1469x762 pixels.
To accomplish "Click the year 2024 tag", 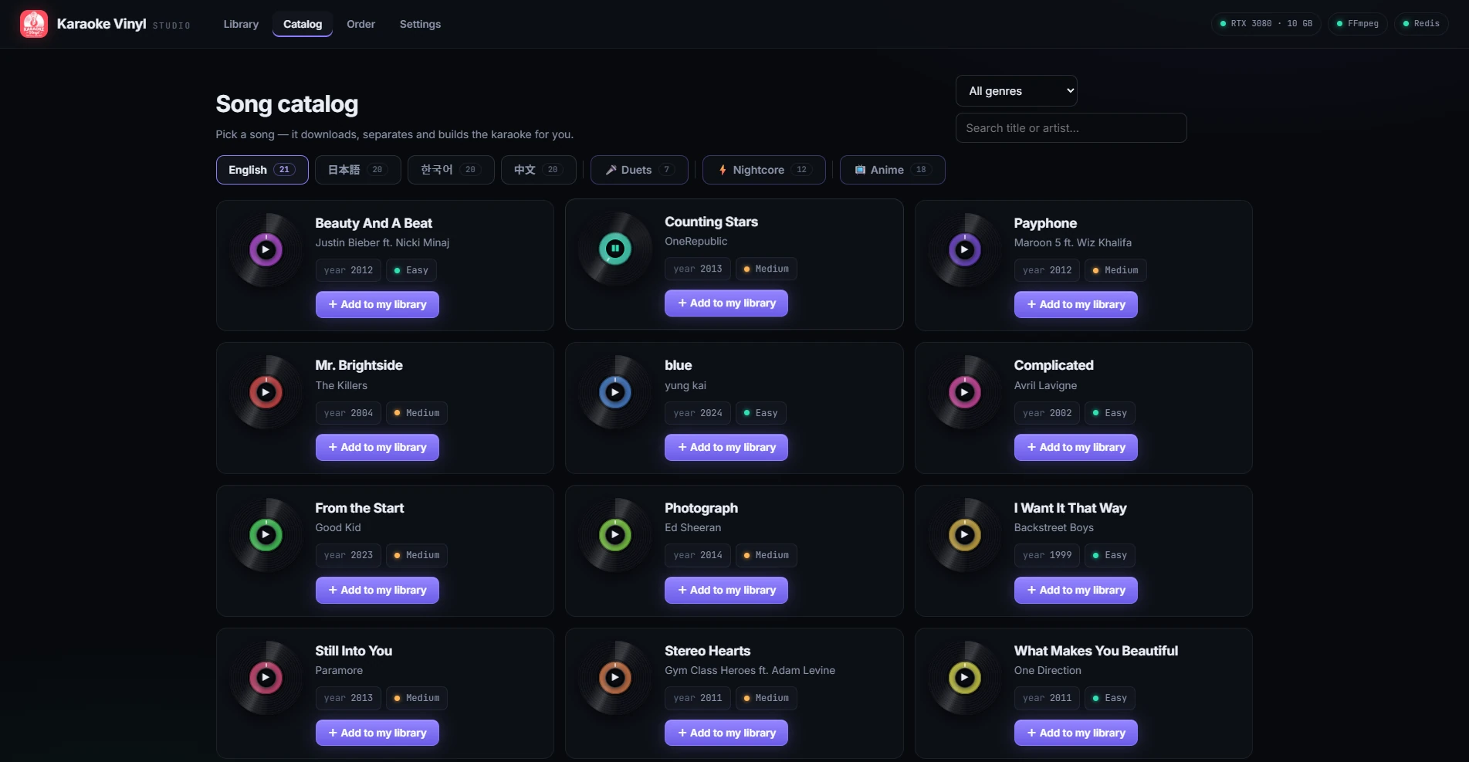I will 698,413.
